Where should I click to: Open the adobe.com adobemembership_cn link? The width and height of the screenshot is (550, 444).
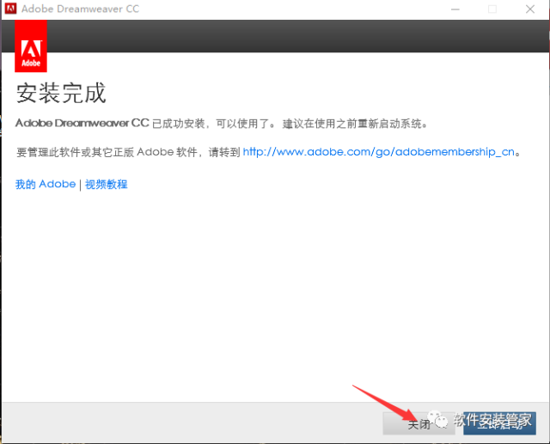click(378, 152)
